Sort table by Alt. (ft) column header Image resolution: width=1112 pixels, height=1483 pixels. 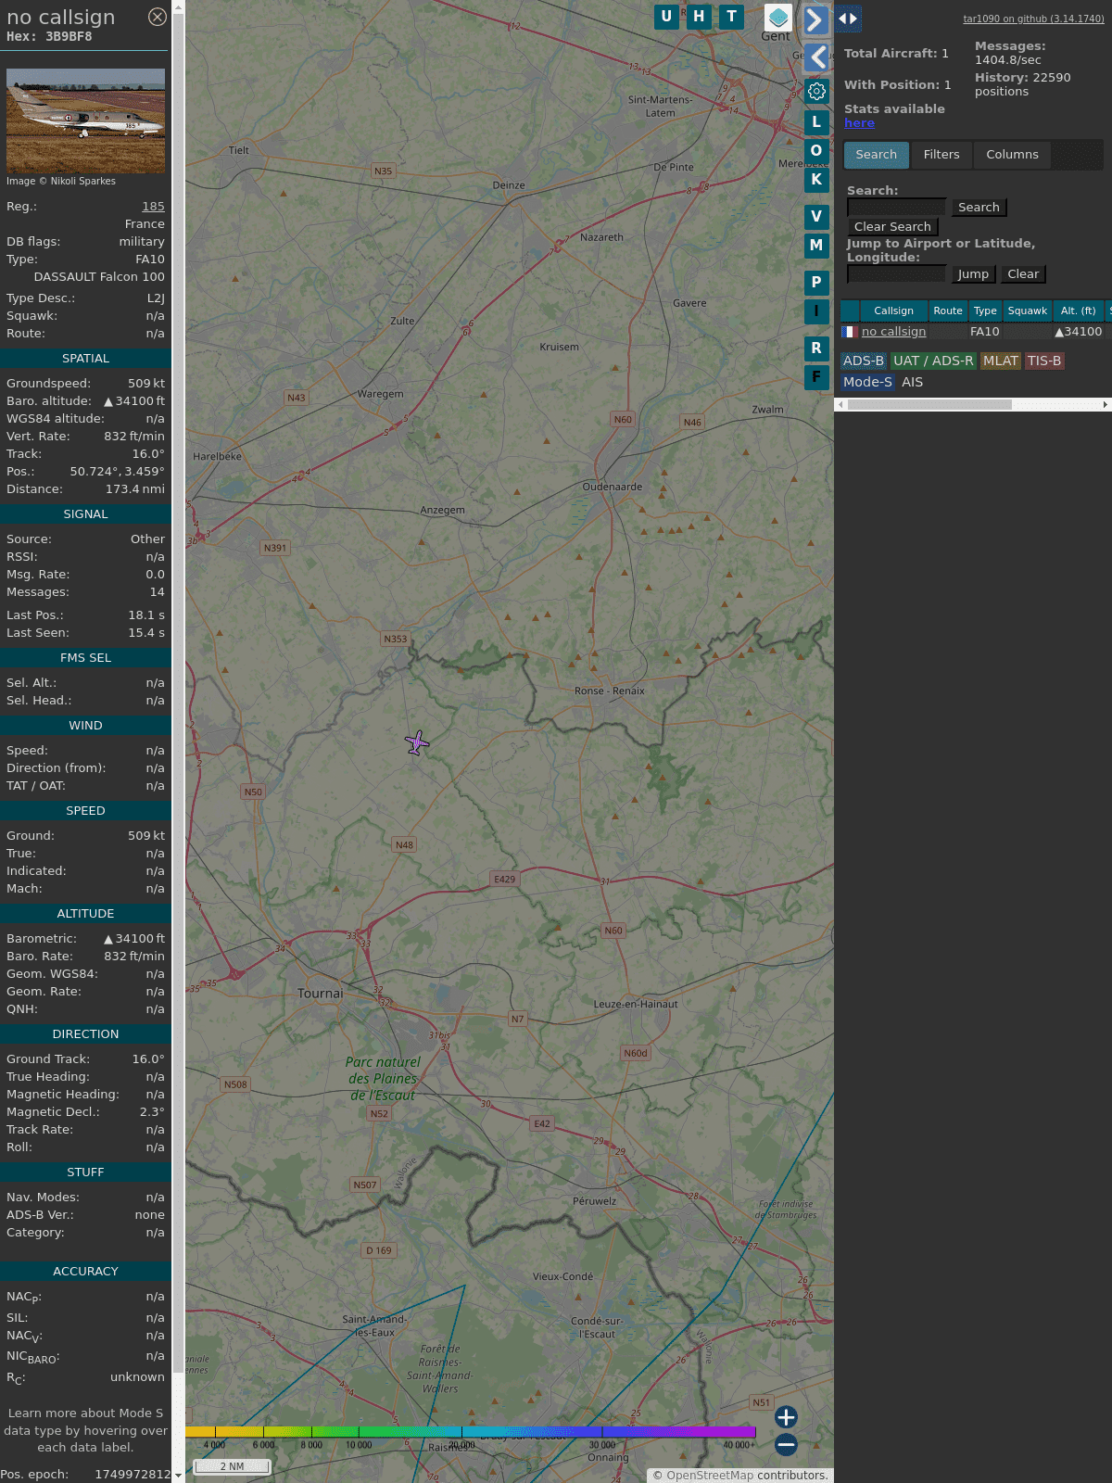[x=1078, y=311]
